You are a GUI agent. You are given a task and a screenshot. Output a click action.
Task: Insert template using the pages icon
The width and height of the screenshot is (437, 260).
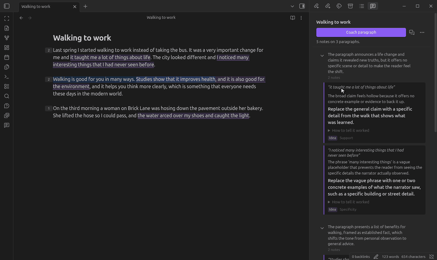7,67
